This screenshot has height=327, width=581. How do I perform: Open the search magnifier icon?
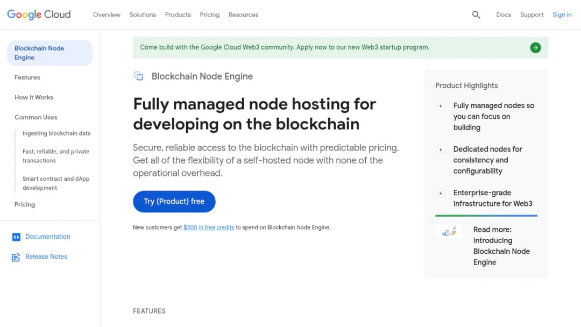476,15
